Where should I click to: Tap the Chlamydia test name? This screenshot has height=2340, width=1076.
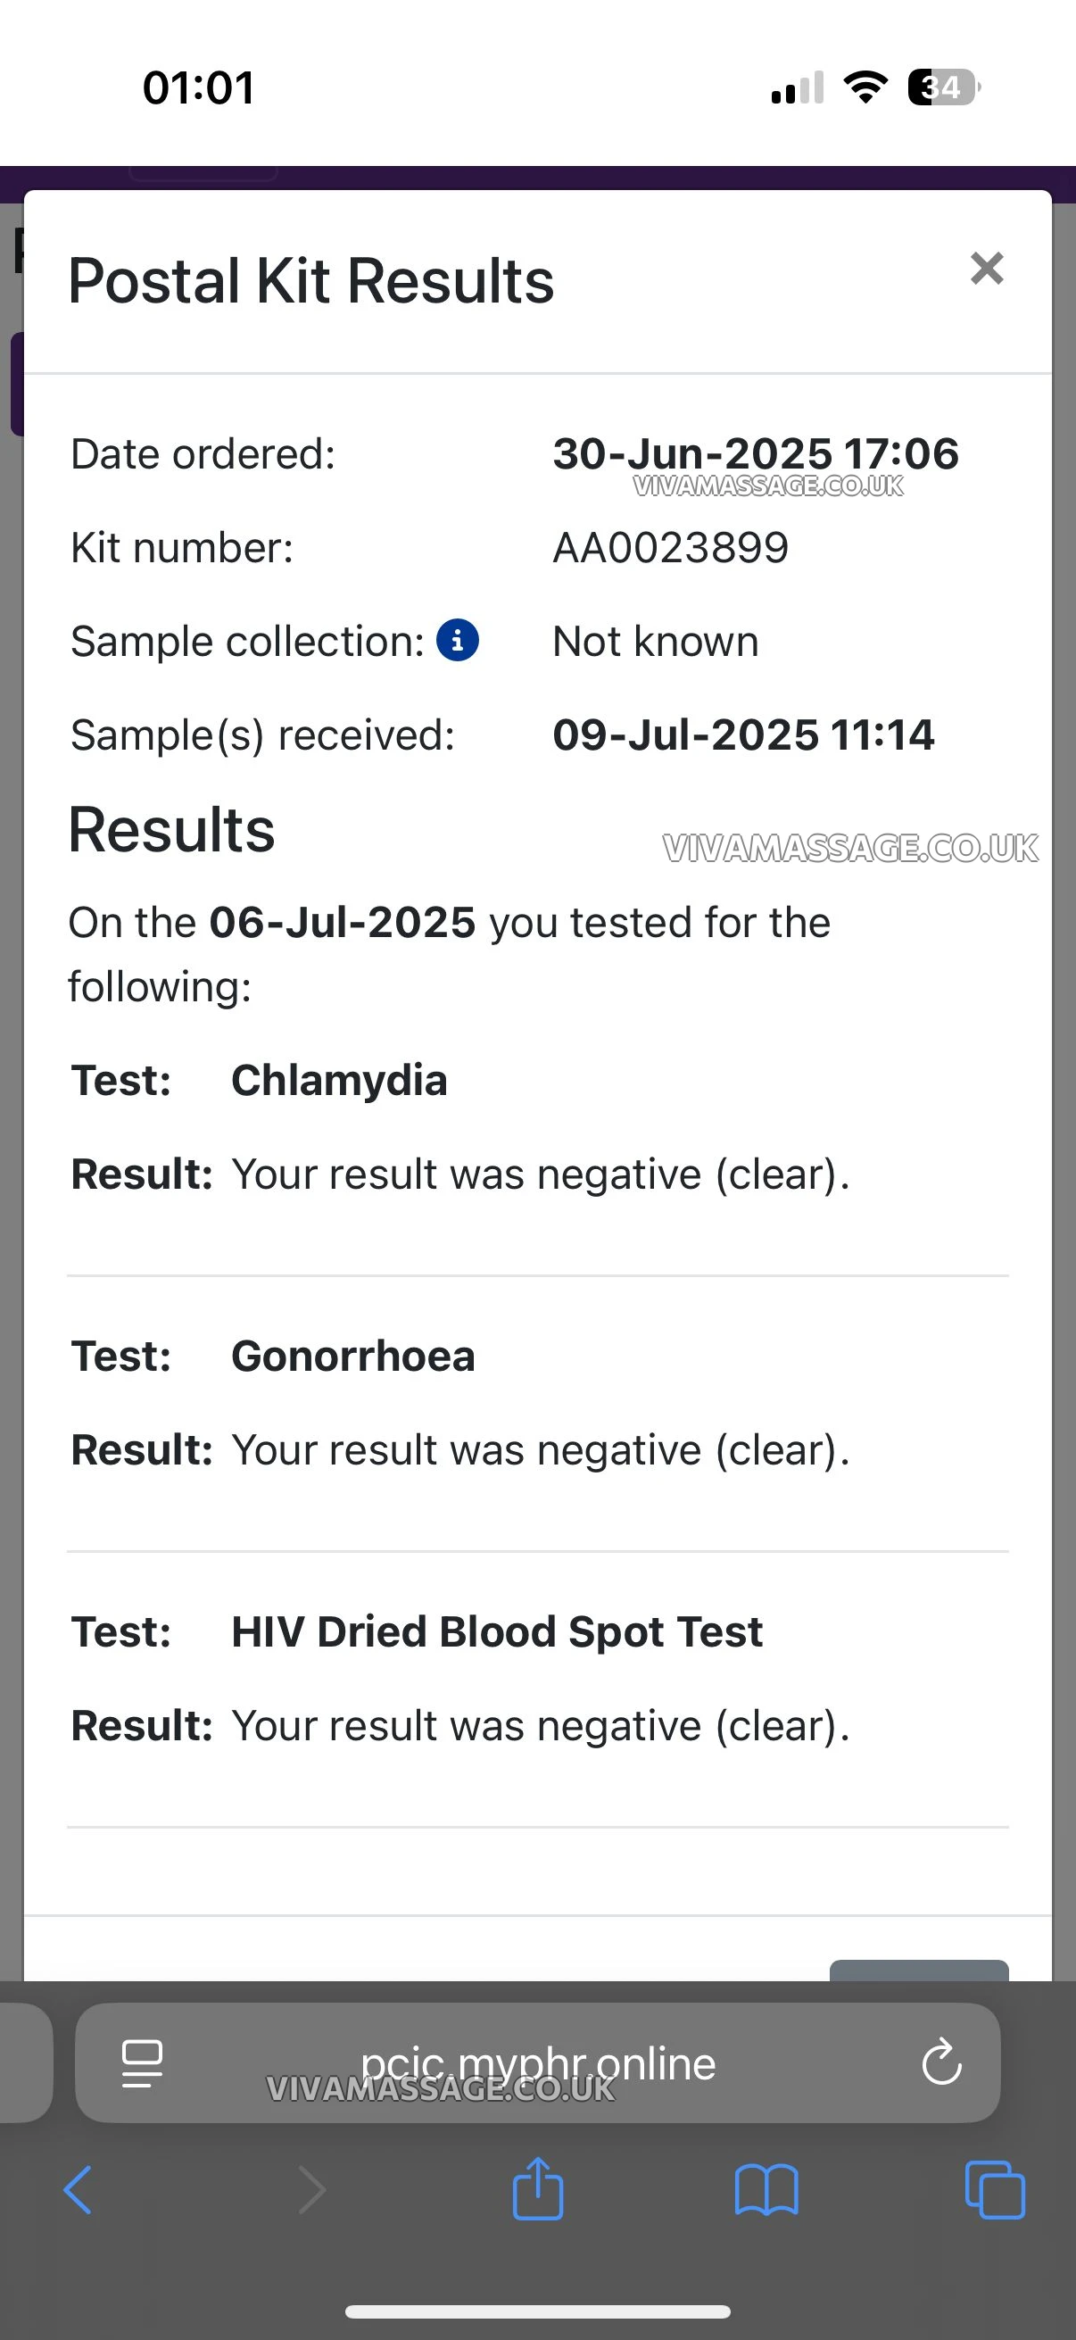click(x=339, y=1080)
